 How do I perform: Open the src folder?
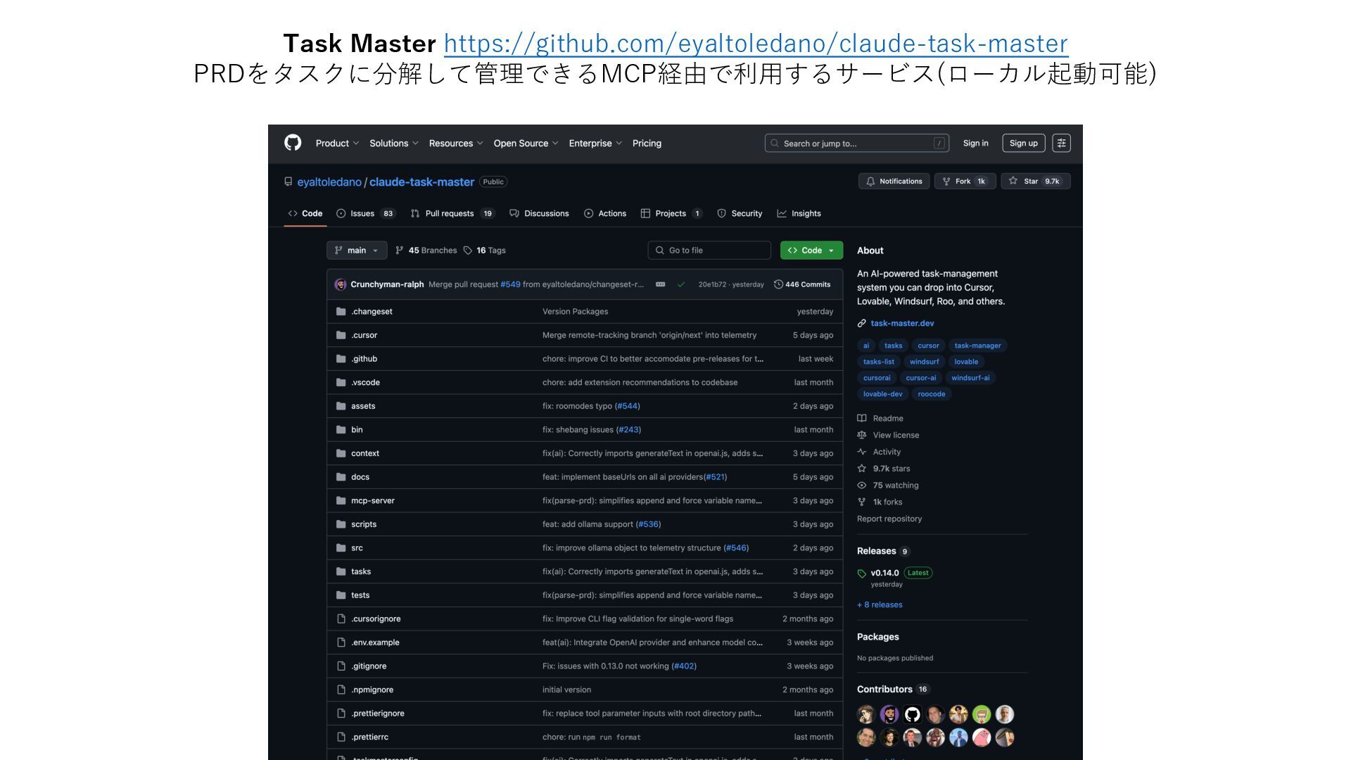pyautogui.click(x=357, y=548)
